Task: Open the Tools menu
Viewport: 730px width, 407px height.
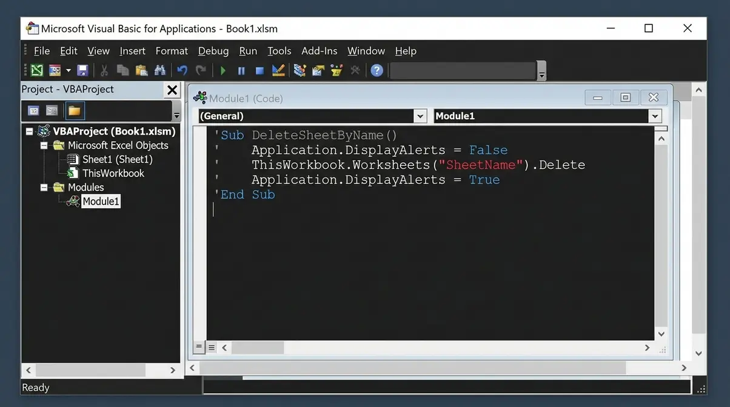Action: click(x=279, y=51)
